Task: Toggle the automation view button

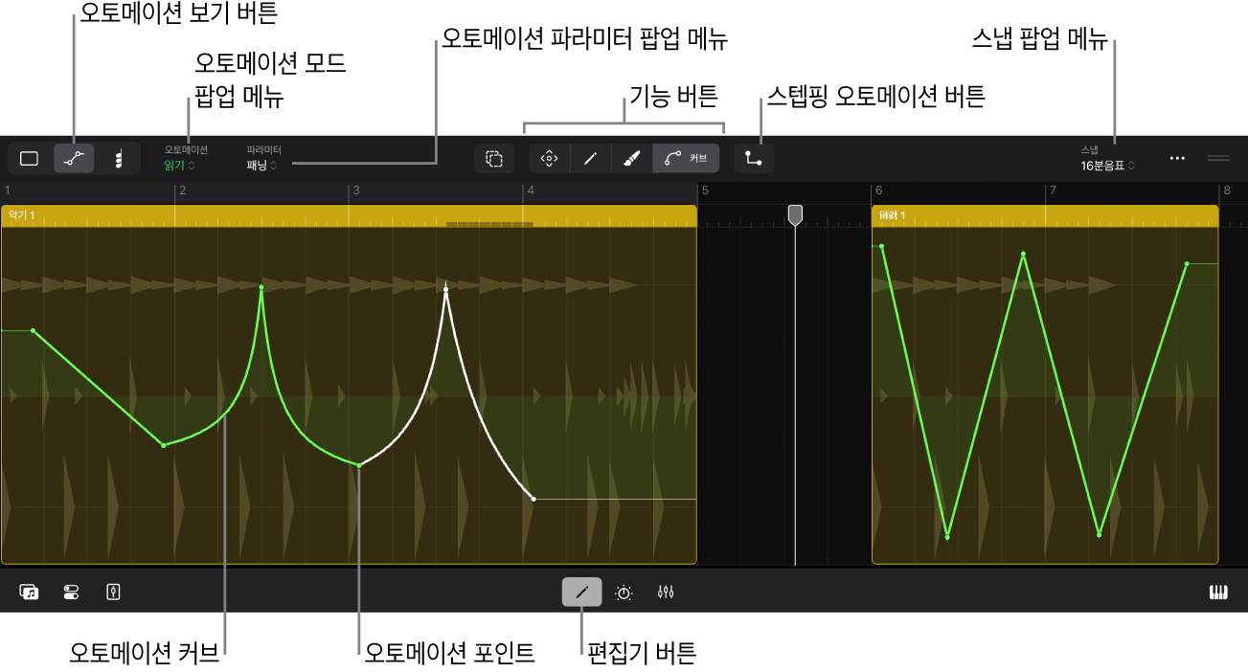Action: pyautogui.click(x=74, y=159)
